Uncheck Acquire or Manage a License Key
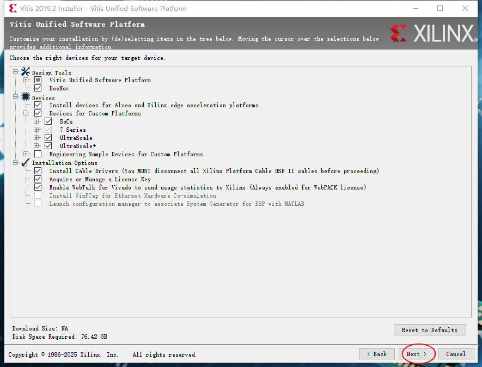 click(38, 179)
